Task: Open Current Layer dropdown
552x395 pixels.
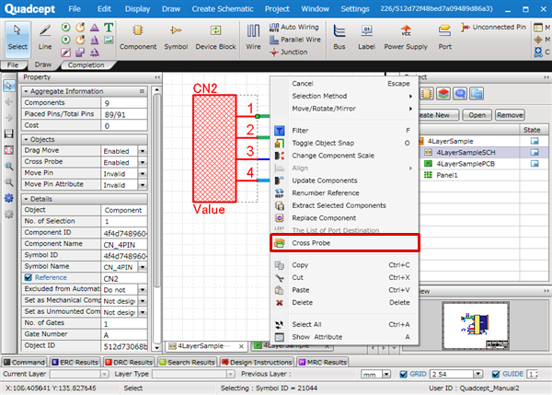Action: tap(104, 374)
